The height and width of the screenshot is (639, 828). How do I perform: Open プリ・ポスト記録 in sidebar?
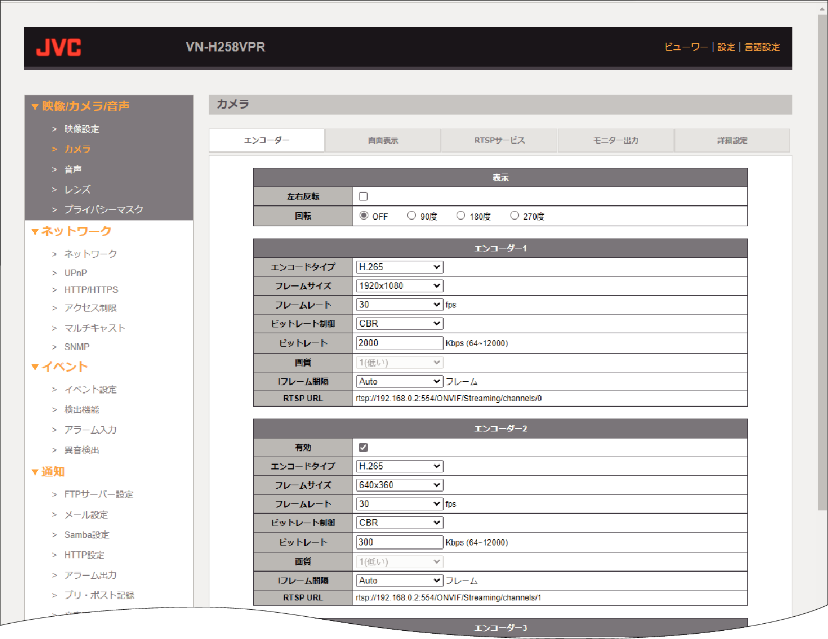pos(99,595)
